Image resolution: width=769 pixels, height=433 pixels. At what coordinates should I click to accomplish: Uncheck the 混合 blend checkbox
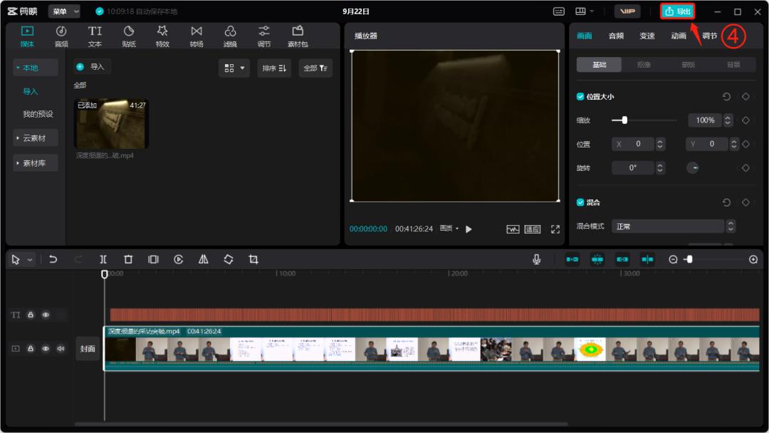point(580,203)
